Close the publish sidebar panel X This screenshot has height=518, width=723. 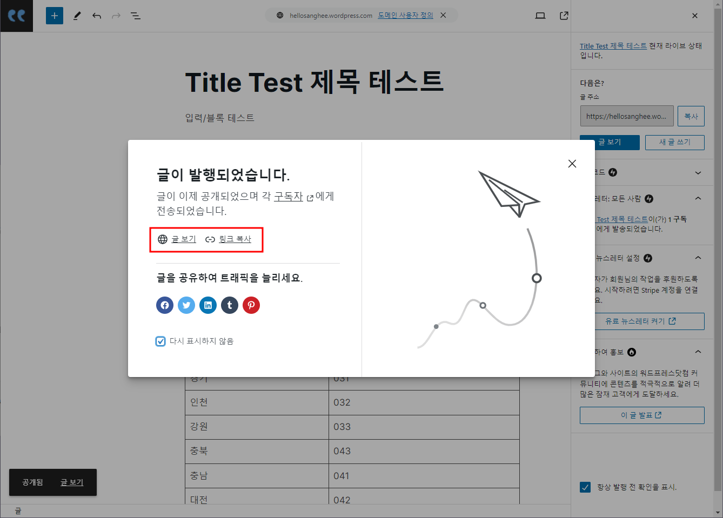695,16
